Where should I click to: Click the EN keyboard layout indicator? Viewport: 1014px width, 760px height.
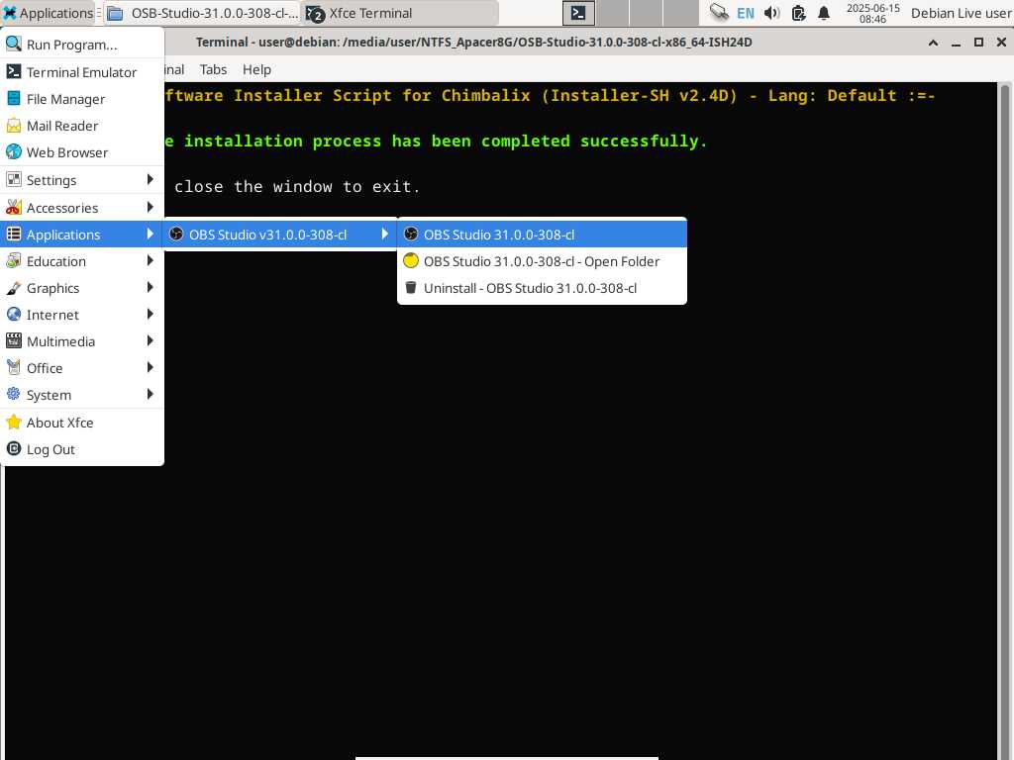click(x=745, y=13)
